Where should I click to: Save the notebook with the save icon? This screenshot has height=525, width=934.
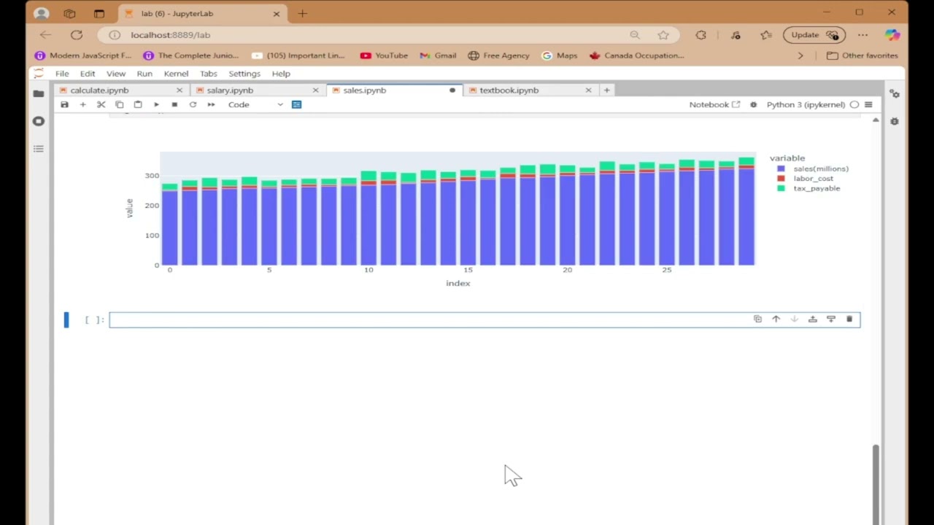(x=64, y=104)
